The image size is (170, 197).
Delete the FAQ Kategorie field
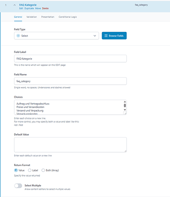[45, 8]
